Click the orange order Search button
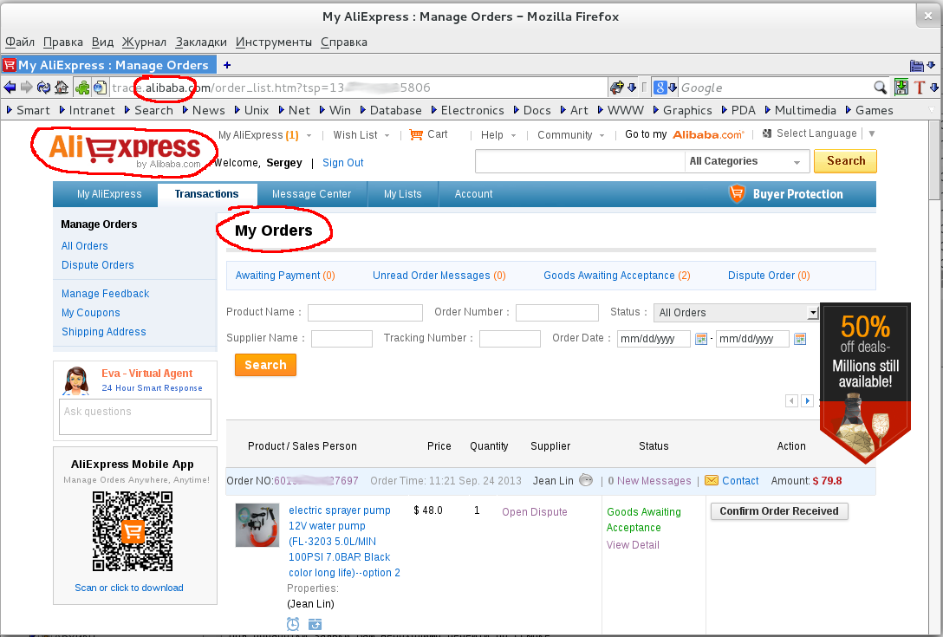Screen dimensions: 943x637 coord(265,365)
